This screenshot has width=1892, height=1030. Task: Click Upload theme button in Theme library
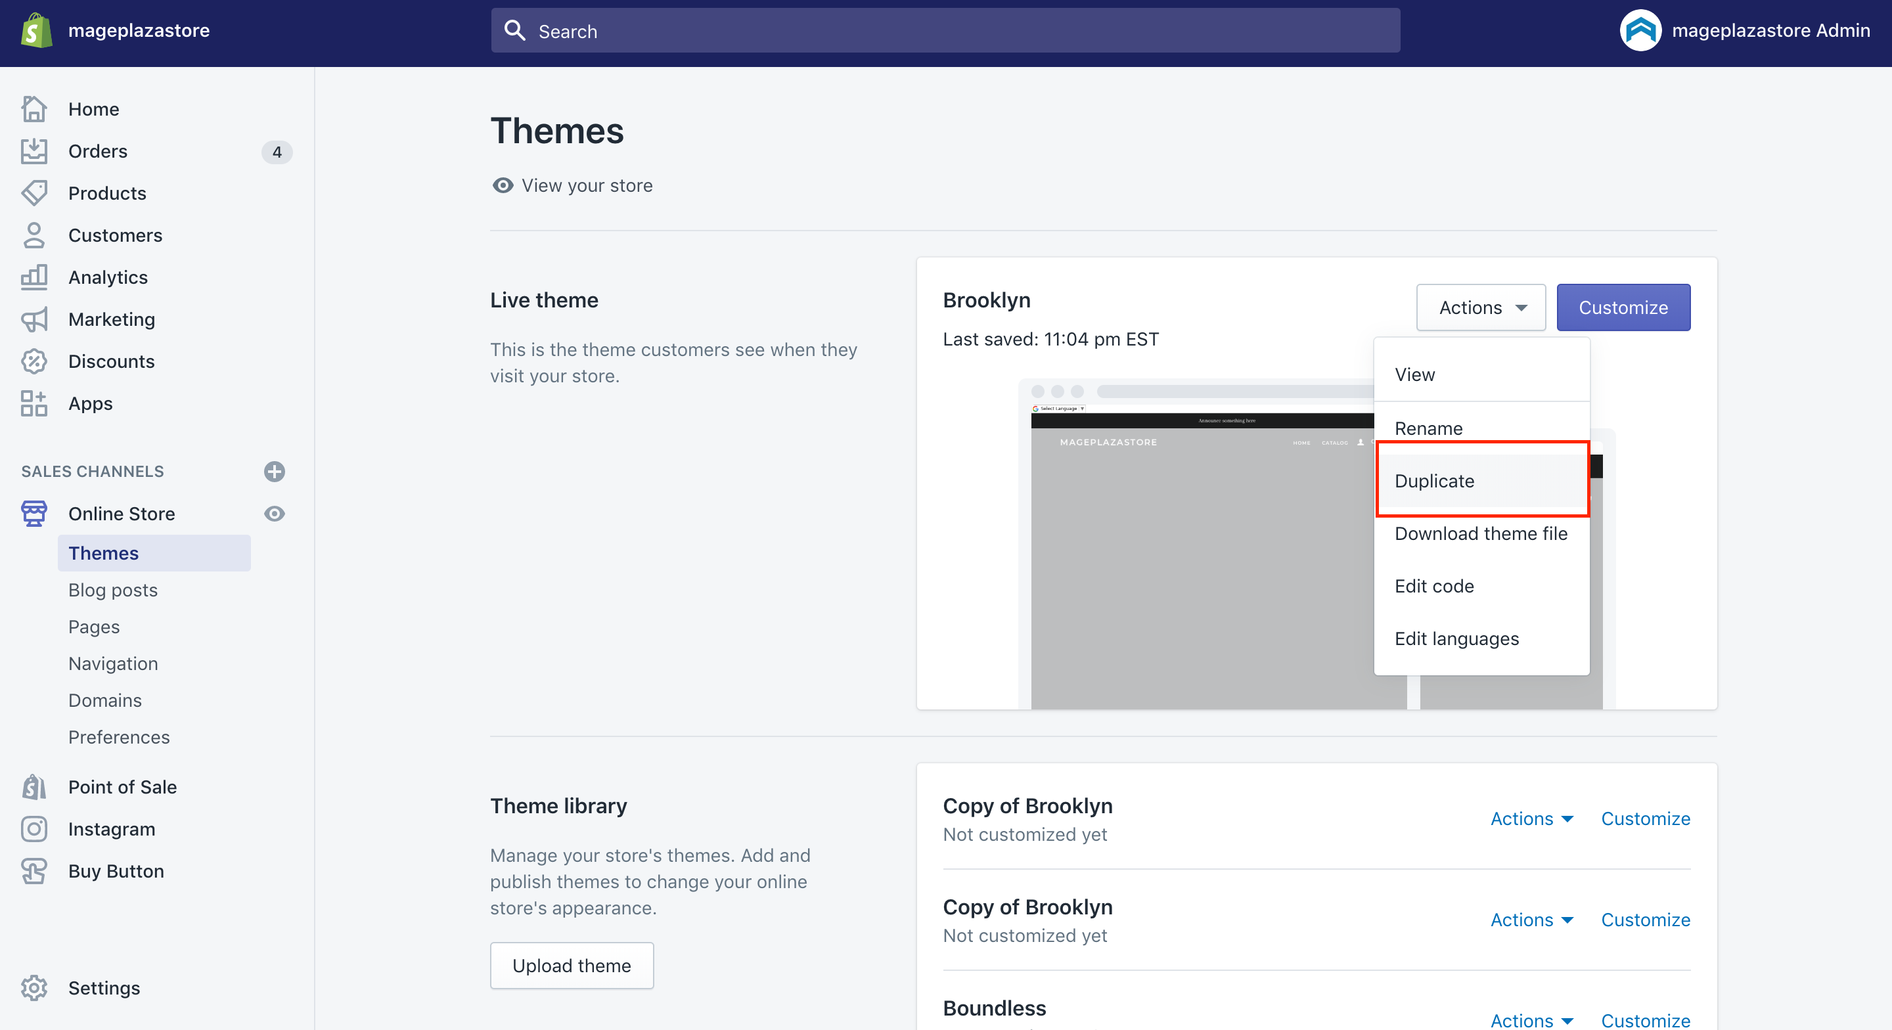point(572,966)
